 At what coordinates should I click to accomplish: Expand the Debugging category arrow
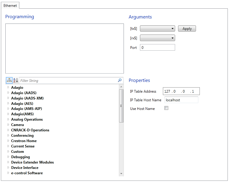tap(8, 157)
